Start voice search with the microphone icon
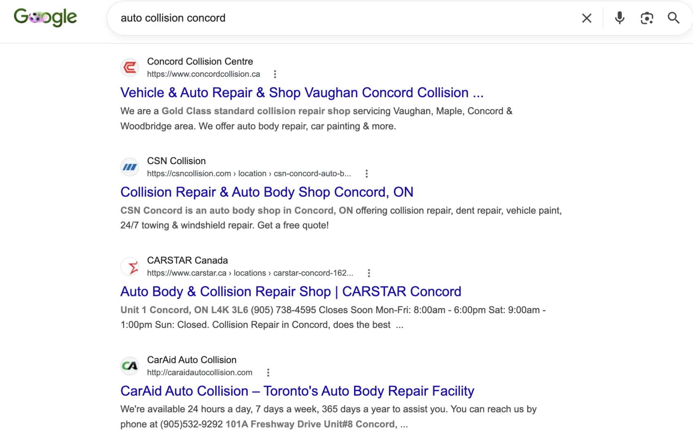 click(x=620, y=18)
